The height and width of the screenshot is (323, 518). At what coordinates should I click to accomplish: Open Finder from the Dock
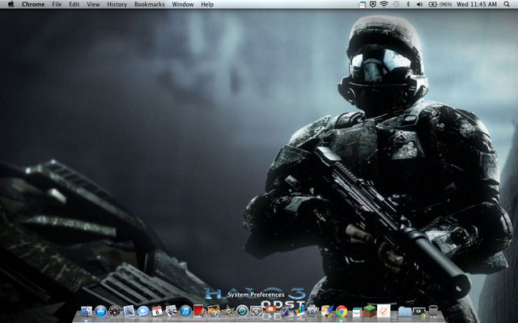point(87,311)
